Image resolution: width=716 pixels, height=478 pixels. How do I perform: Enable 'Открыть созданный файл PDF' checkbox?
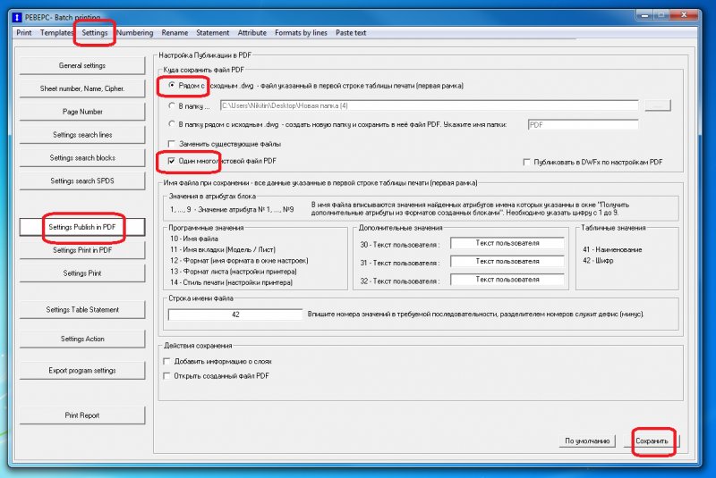tap(166, 376)
